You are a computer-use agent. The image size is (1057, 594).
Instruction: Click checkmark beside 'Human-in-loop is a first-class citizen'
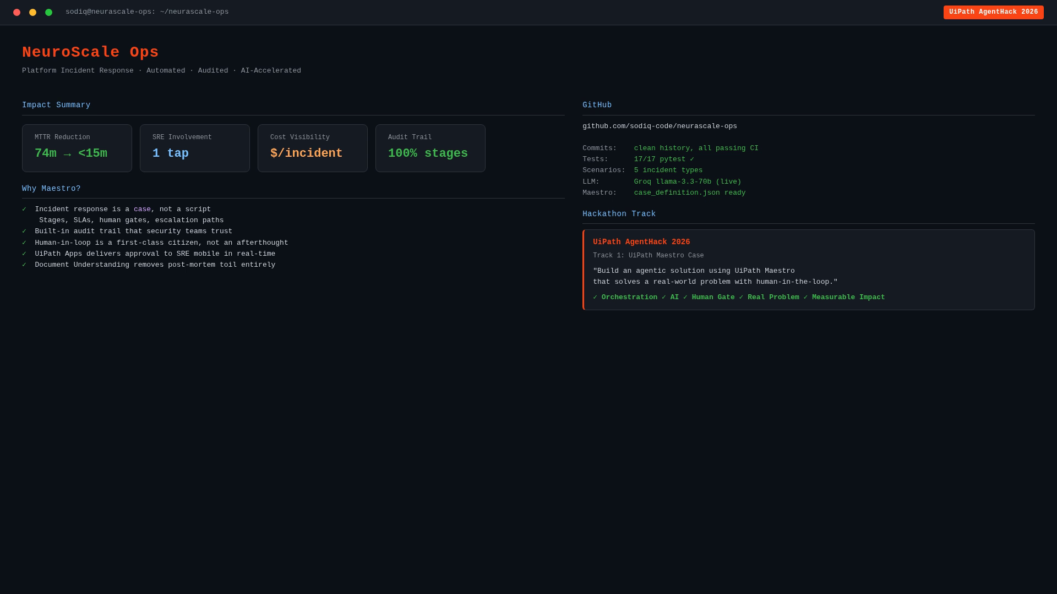[24, 243]
